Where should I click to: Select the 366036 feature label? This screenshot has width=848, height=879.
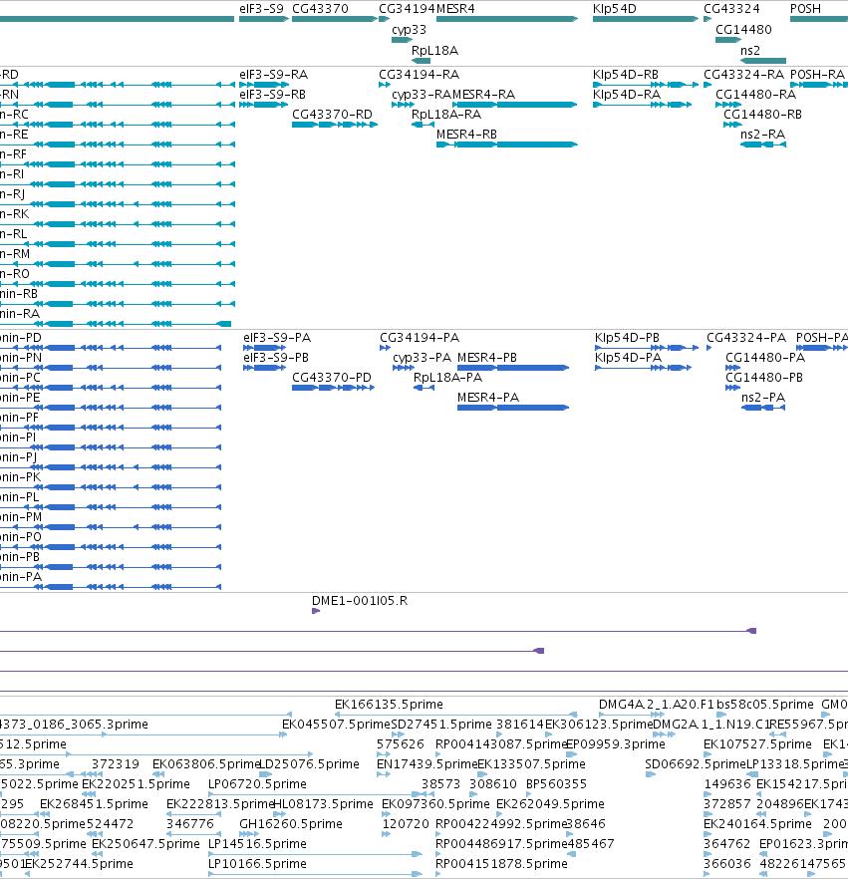pos(727,864)
